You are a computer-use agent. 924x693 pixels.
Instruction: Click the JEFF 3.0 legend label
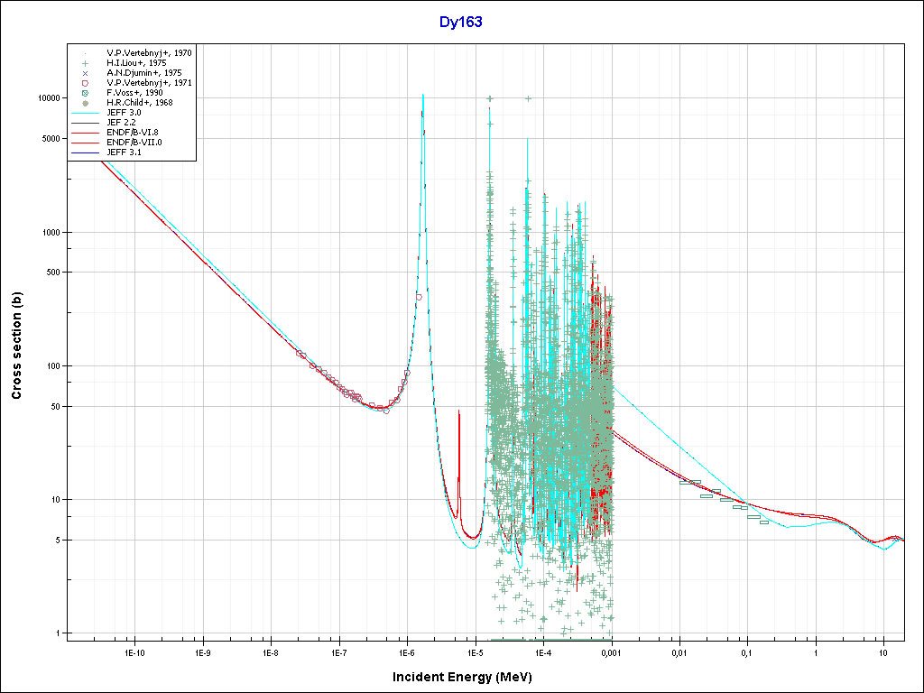pos(124,113)
